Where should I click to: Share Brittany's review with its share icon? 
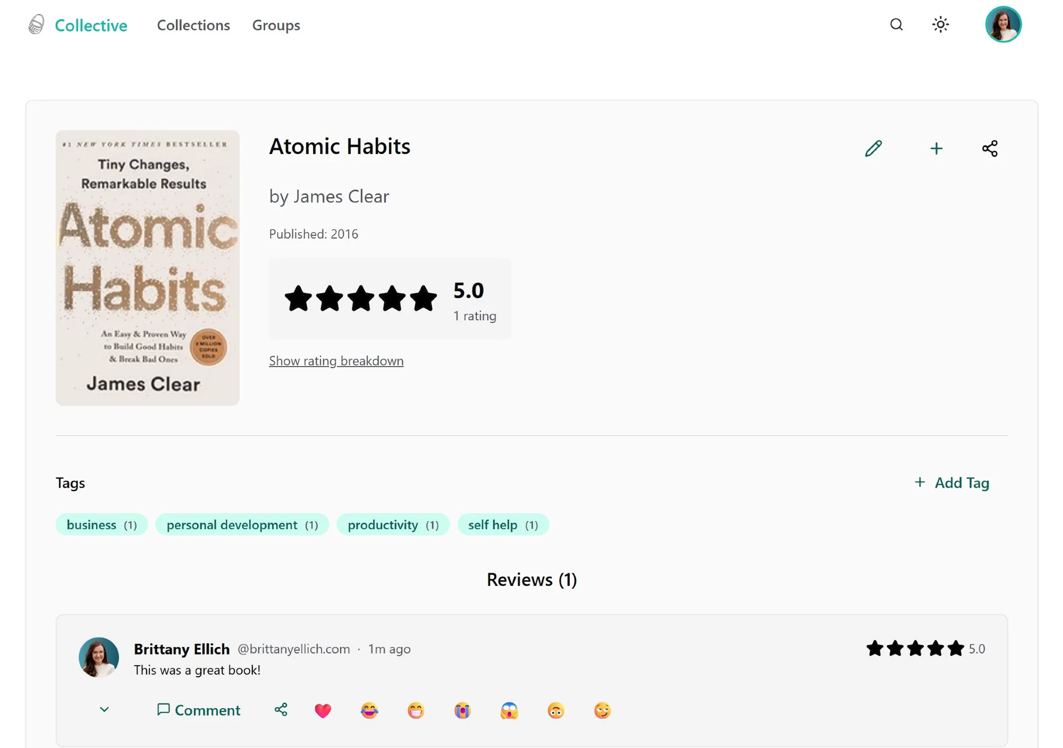281,710
